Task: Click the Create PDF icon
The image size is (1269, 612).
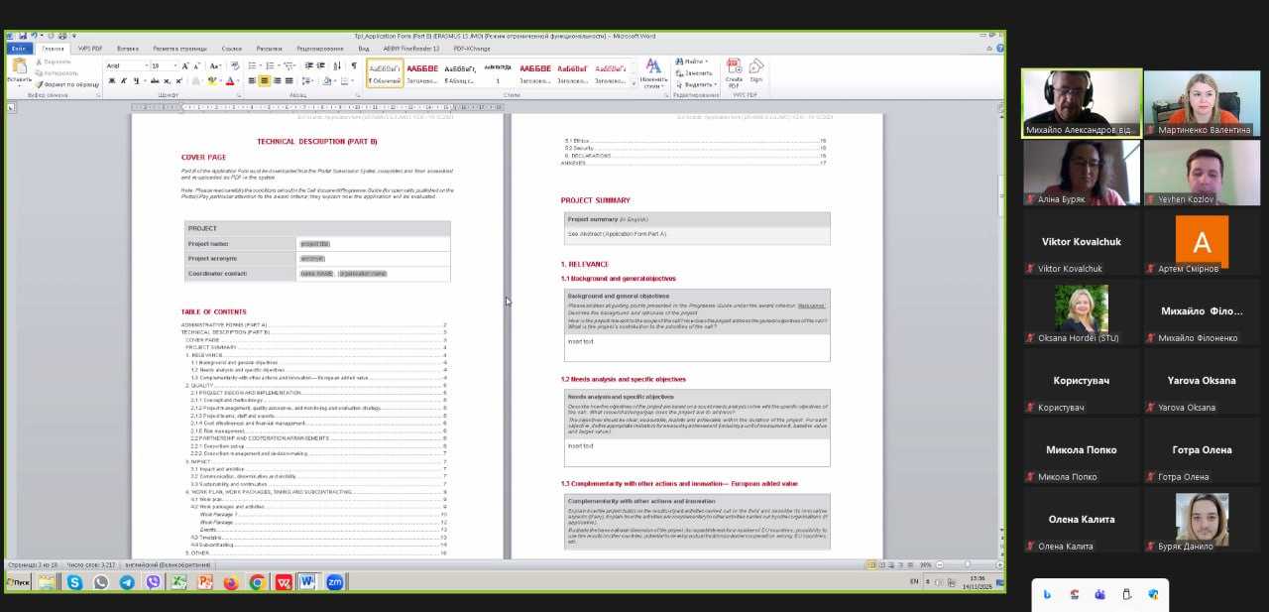Action: 734,72
